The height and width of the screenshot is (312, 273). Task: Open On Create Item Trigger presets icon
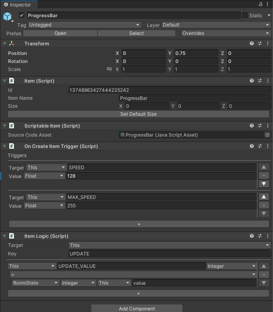click(x=260, y=146)
